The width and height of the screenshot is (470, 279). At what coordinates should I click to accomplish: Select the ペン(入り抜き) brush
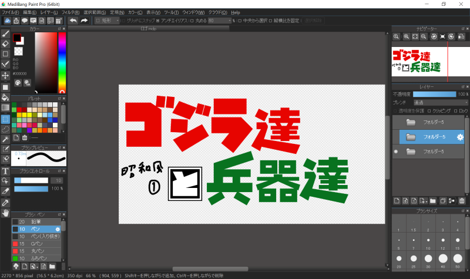pos(36,237)
